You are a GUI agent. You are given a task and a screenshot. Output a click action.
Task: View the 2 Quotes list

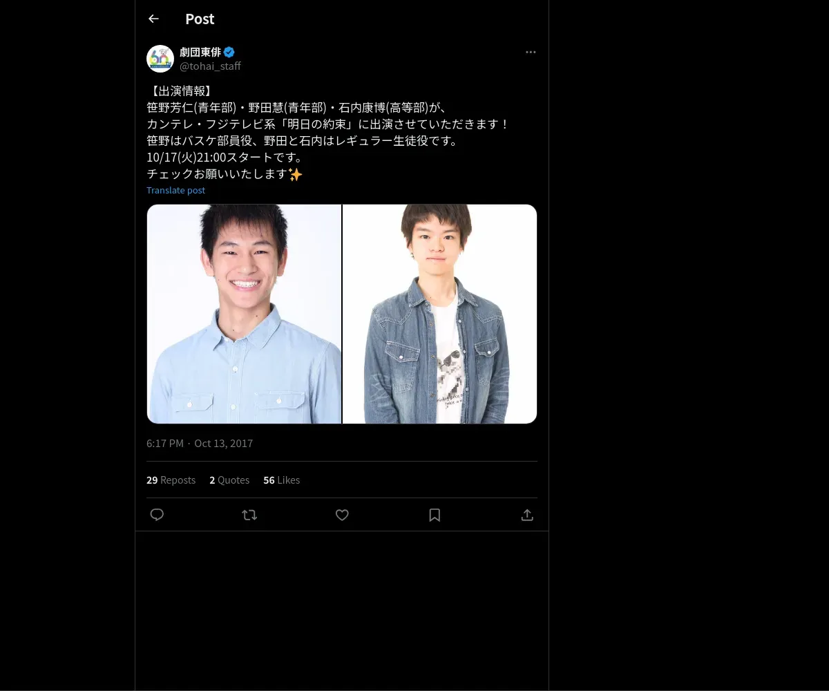tap(229, 480)
